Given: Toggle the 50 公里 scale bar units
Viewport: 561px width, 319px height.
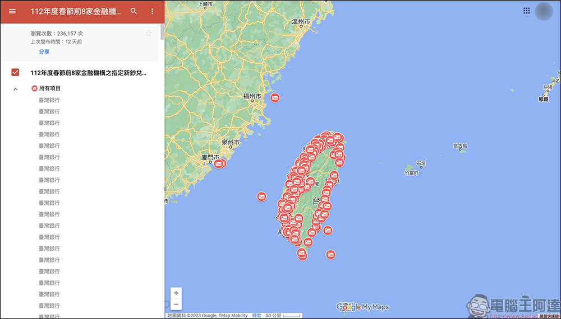Looking at the screenshot, I should tap(283, 316).
